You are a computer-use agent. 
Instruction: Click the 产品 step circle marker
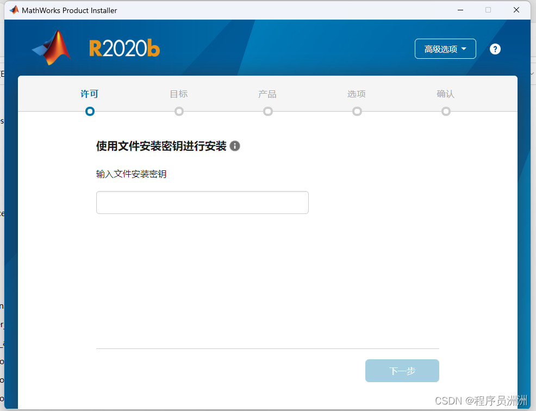point(268,111)
